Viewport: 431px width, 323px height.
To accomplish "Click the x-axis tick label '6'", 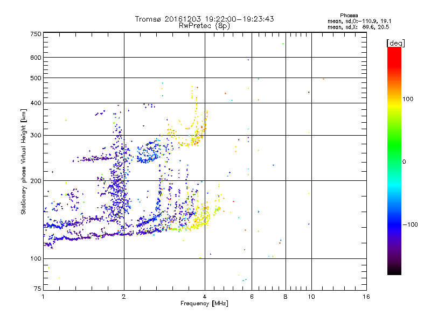I will [x=252, y=297].
